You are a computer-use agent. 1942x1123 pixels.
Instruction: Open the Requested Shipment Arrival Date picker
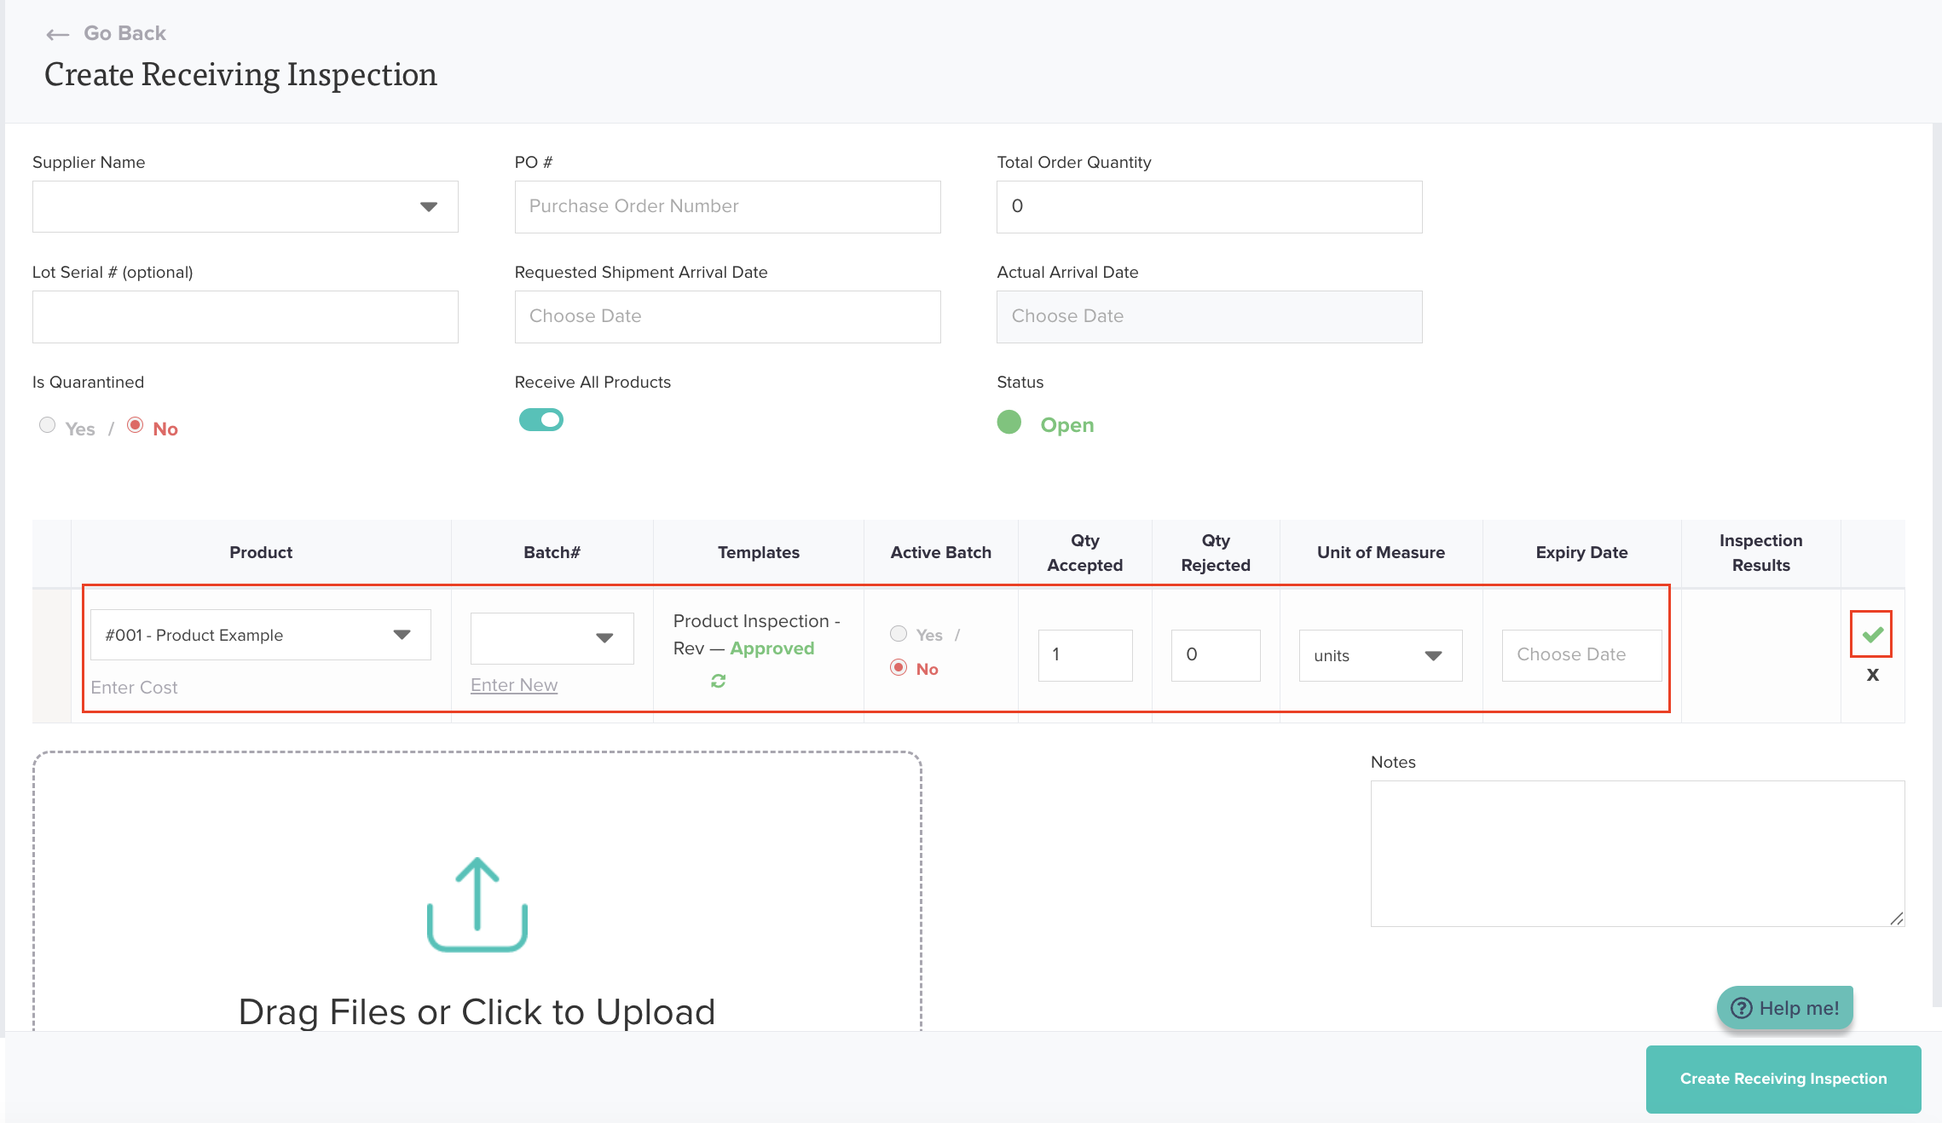point(727,316)
